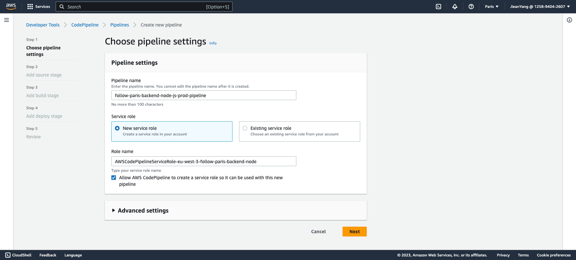Open the Feedback link in footer
576x260 pixels.
tap(48, 255)
